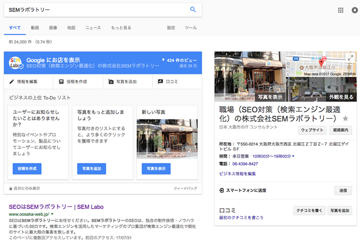Click the phone number 06-4394-8427

click(x=245, y=164)
